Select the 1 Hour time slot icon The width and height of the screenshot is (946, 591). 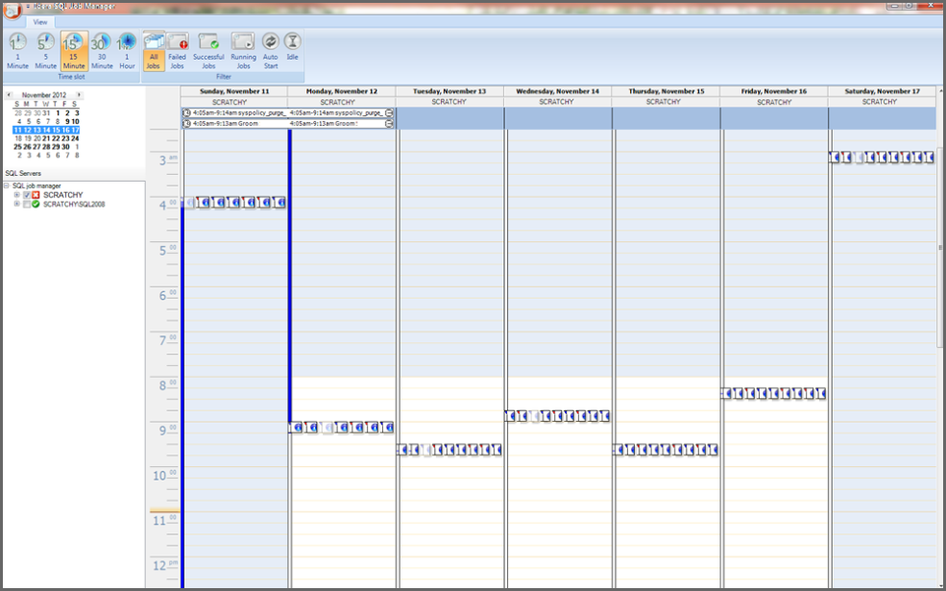coord(126,46)
